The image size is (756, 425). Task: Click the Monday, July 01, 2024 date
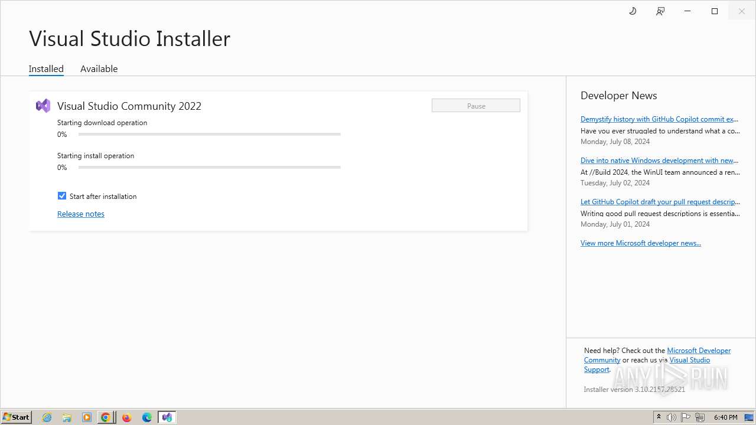[x=615, y=224]
